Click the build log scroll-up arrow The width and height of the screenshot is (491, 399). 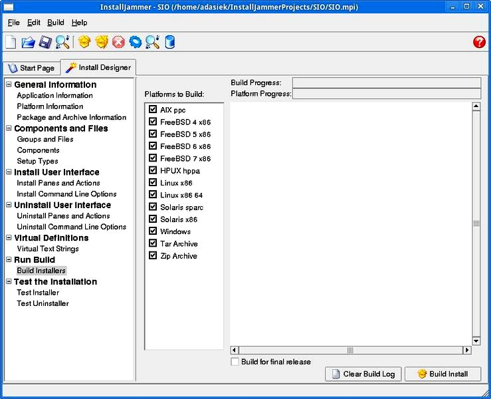pos(476,106)
